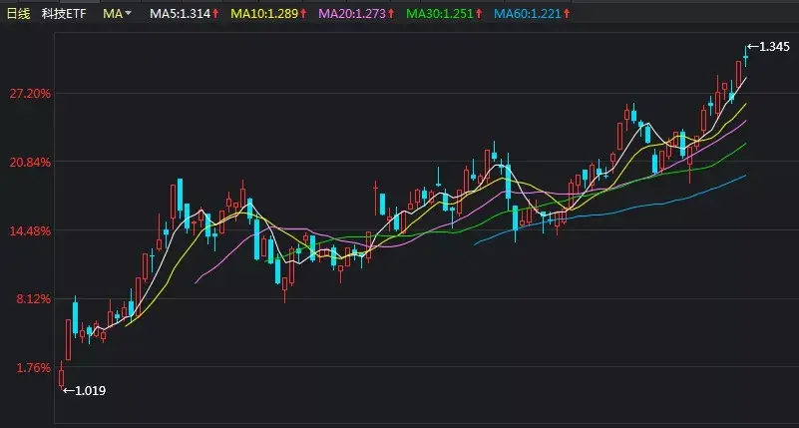This screenshot has height=428, width=799.
Task: Click the 1.345 high price marker
Action: pyautogui.click(x=774, y=47)
